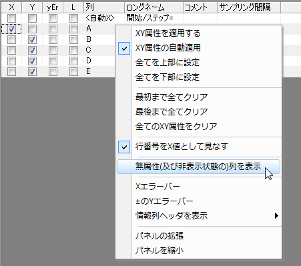Open the 情報列ヘッダを表示 submenu
Screen dimensions: 301x266
pos(198,215)
